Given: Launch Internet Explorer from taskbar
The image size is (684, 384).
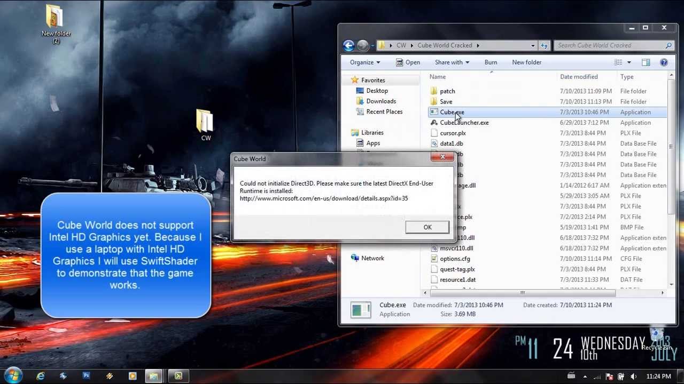Looking at the screenshot, I should (x=40, y=376).
